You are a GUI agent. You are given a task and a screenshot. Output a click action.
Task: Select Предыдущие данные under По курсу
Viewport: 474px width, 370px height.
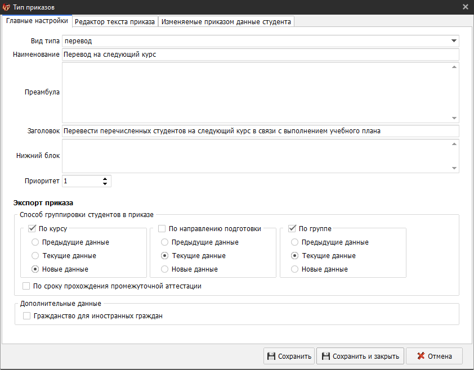coord(35,242)
